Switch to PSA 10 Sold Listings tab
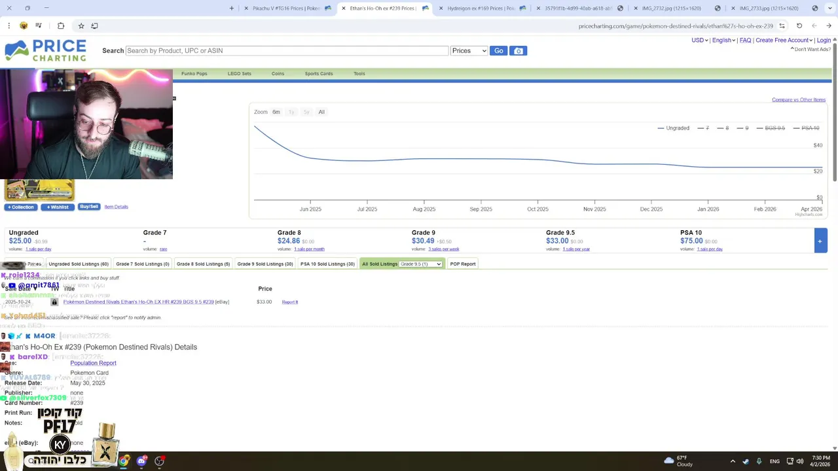This screenshot has width=838, height=471. coord(327,264)
